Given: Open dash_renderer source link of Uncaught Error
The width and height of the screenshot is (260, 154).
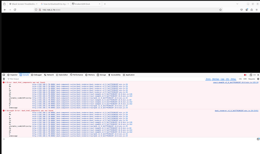Looking at the screenshot, I should pos(237,111).
